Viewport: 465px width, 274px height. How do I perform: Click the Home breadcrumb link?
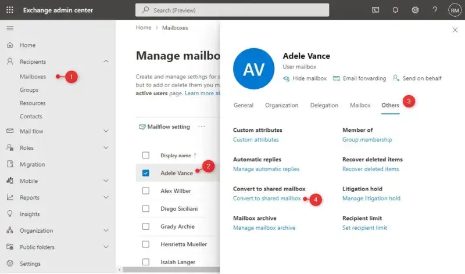point(144,27)
